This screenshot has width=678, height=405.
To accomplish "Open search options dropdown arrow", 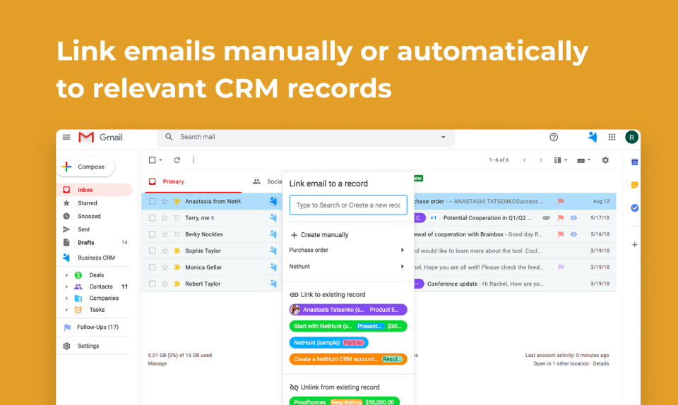I will click(x=444, y=138).
